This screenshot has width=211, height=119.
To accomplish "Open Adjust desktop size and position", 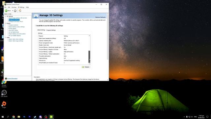I will (x=17, y=34).
